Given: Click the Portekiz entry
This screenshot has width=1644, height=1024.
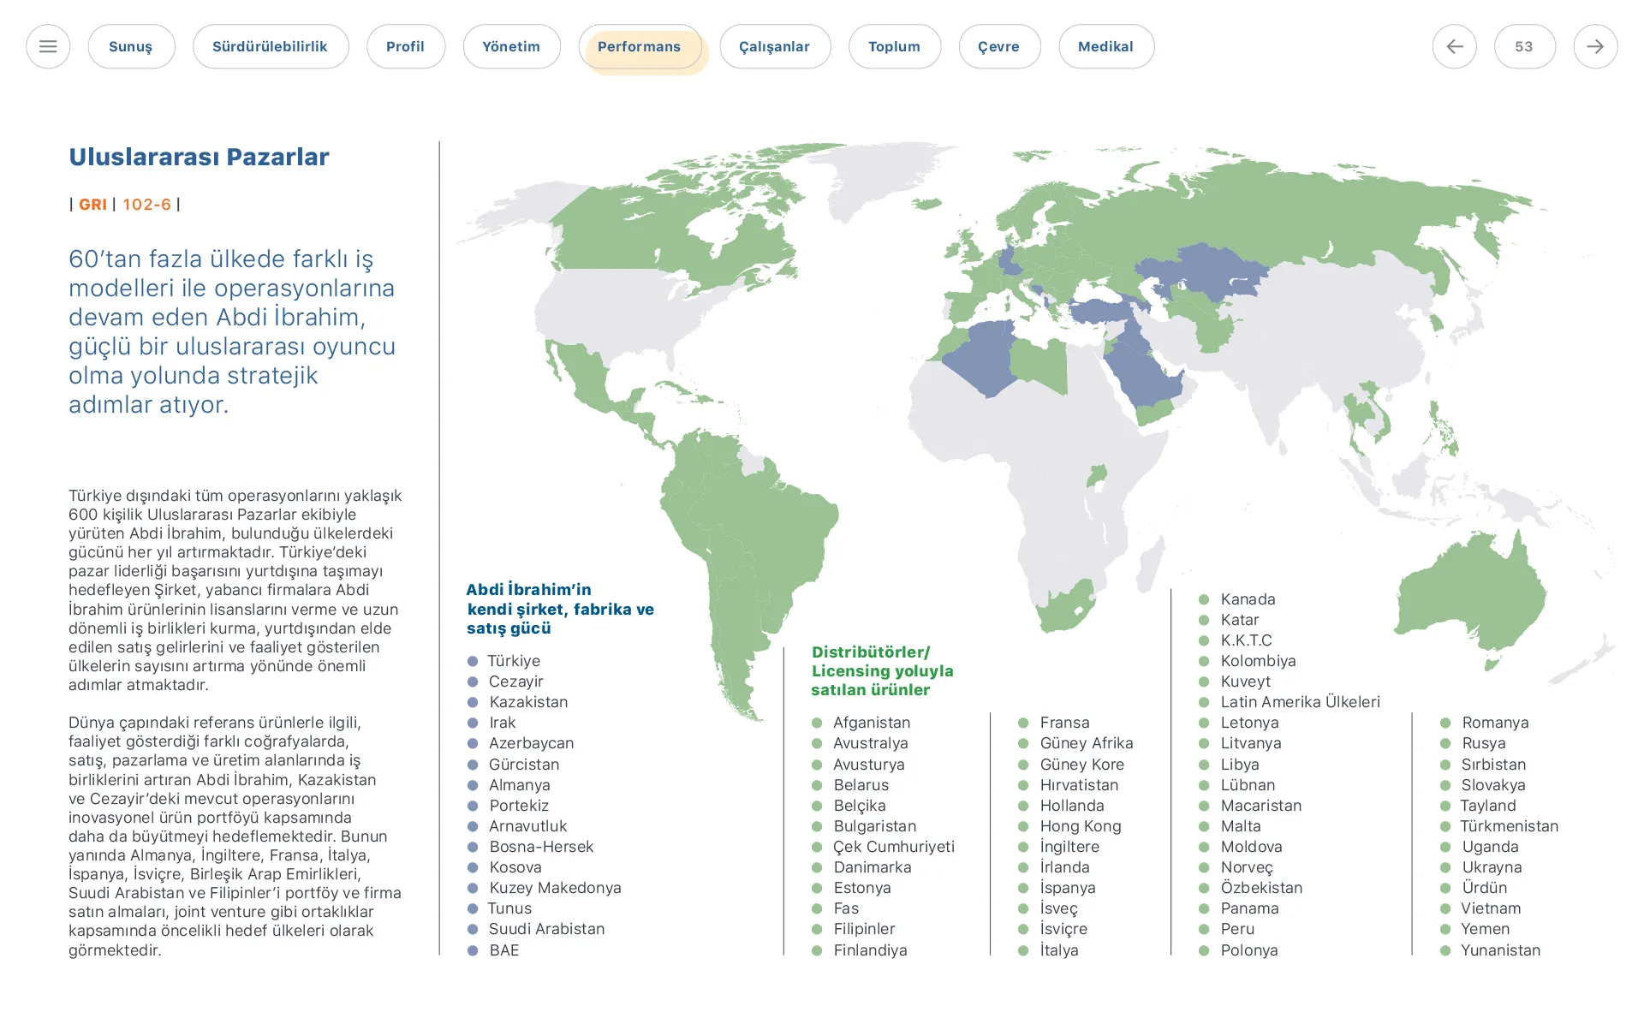Looking at the screenshot, I should click(x=519, y=806).
